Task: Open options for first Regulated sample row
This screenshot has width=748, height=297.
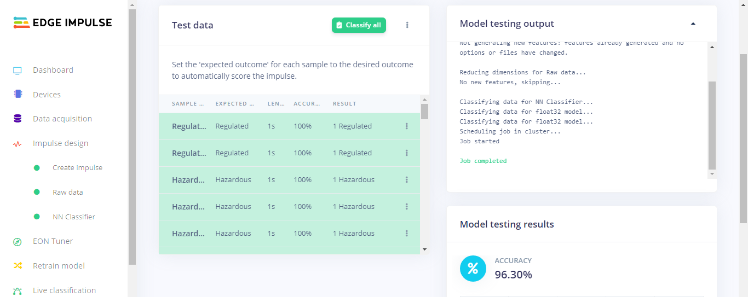Action: (x=407, y=126)
